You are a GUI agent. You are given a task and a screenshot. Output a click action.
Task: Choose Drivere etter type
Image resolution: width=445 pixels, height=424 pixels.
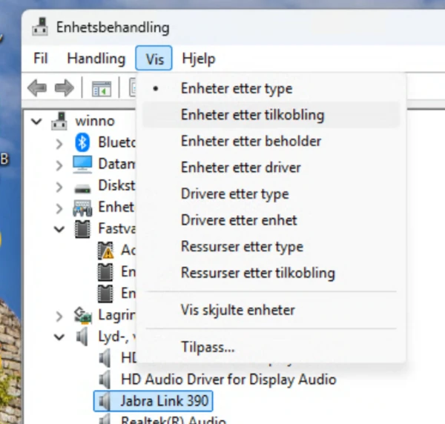coord(271,194)
